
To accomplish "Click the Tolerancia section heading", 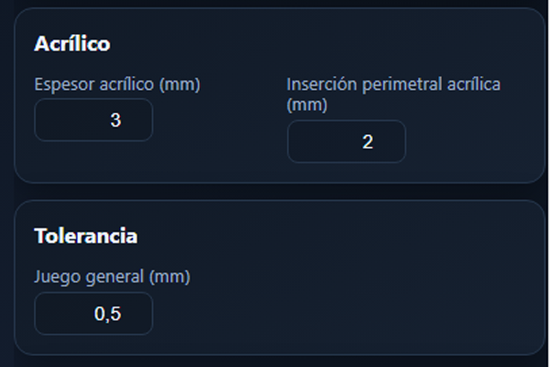I will 85,236.
